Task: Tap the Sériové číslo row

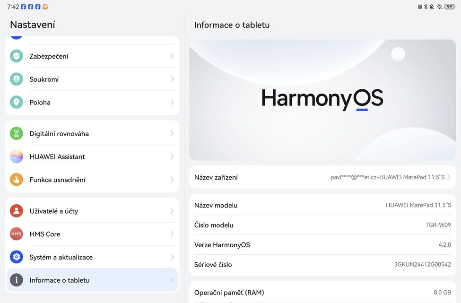Action: click(x=322, y=265)
